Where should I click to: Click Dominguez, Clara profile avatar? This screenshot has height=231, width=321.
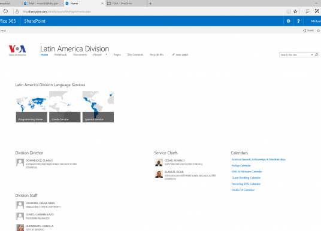pos(20,162)
